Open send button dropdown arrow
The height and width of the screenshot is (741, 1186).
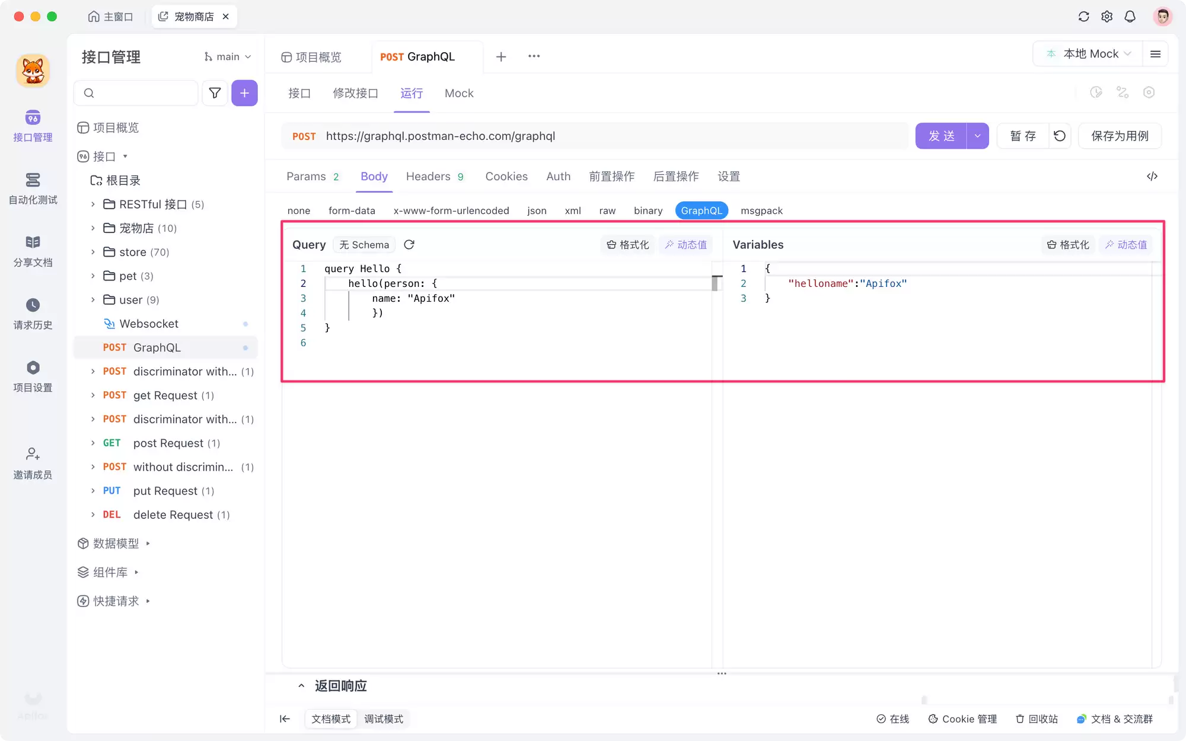(x=977, y=136)
